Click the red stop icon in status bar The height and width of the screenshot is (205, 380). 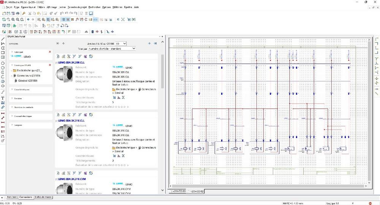pyautogui.click(x=370, y=203)
